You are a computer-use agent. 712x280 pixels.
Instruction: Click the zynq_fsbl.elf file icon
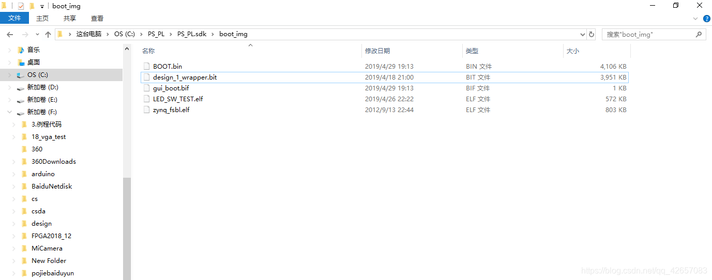click(146, 110)
